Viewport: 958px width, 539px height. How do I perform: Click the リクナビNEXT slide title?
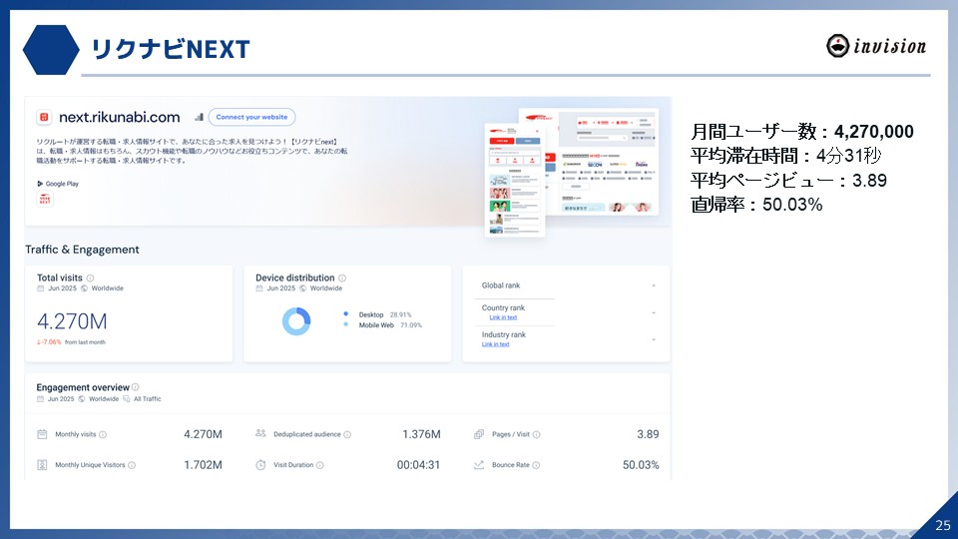[171, 49]
